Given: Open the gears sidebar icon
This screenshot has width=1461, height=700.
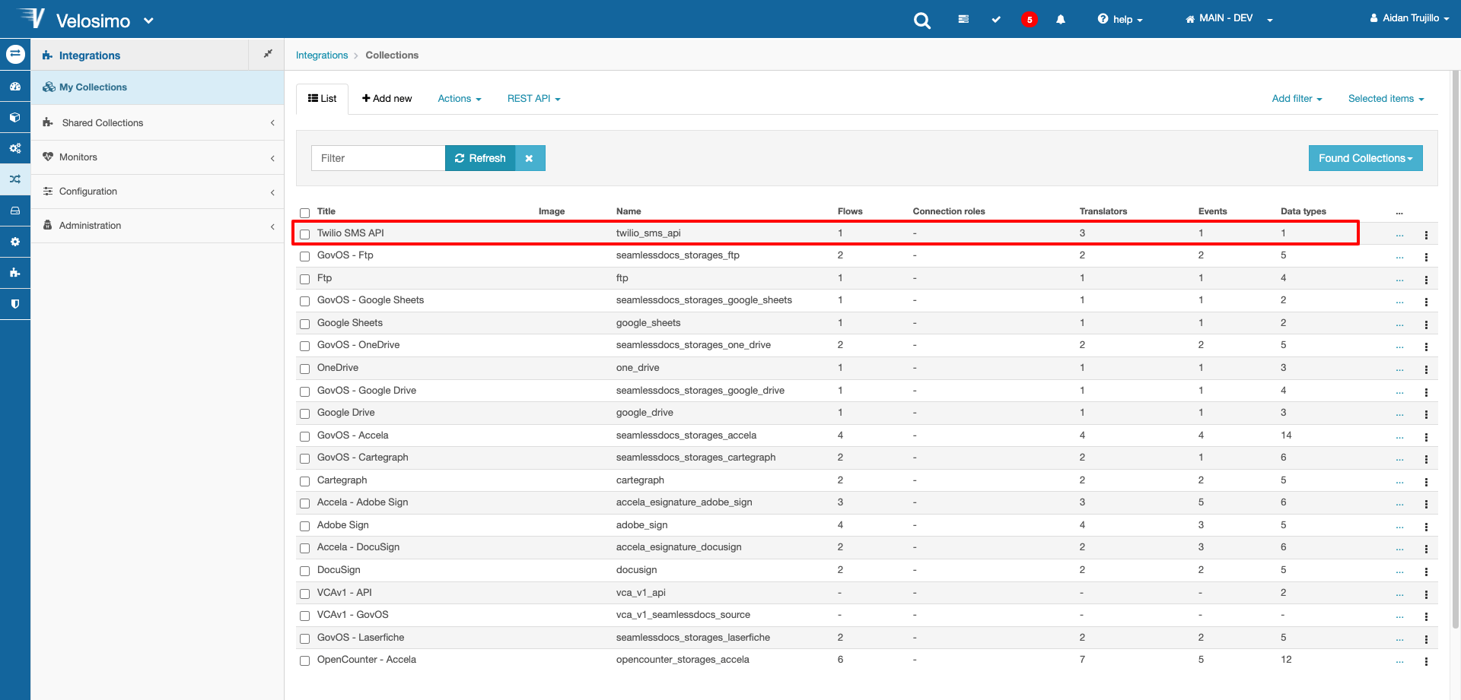Looking at the screenshot, I should click(15, 148).
